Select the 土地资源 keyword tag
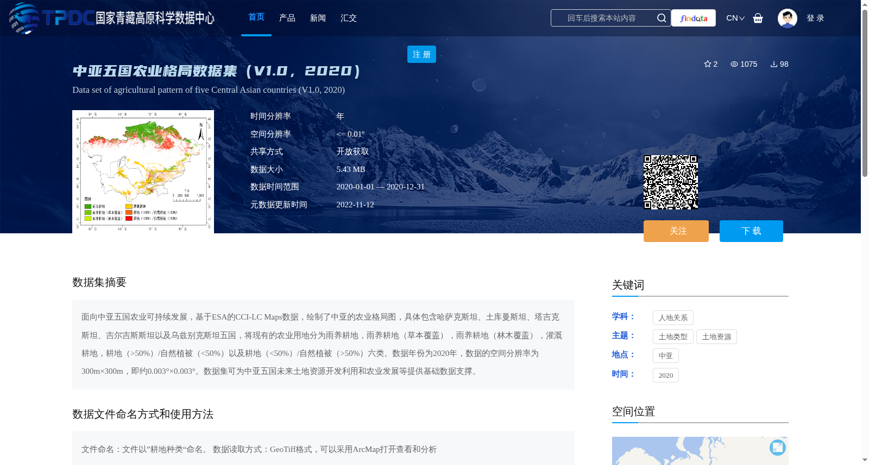 click(x=716, y=336)
